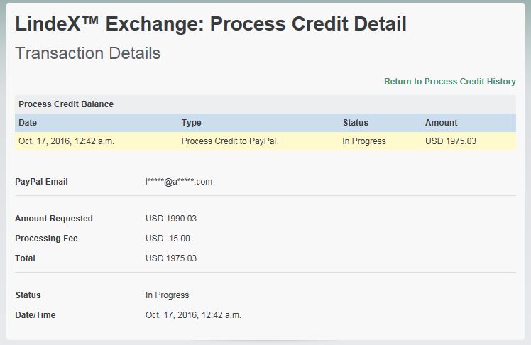
Task: Select the Type column header
Action: 192,123
